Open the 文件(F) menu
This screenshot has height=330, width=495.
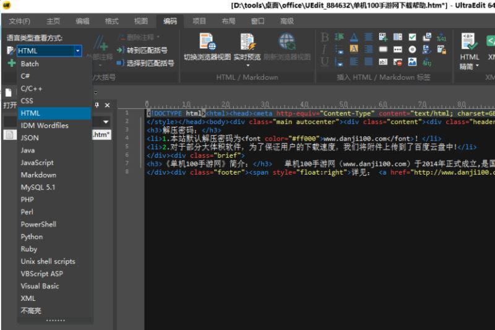point(20,21)
